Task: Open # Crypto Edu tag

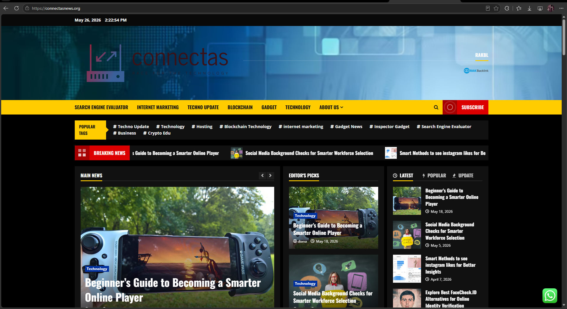Action: pyautogui.click(x=157, y=133)
